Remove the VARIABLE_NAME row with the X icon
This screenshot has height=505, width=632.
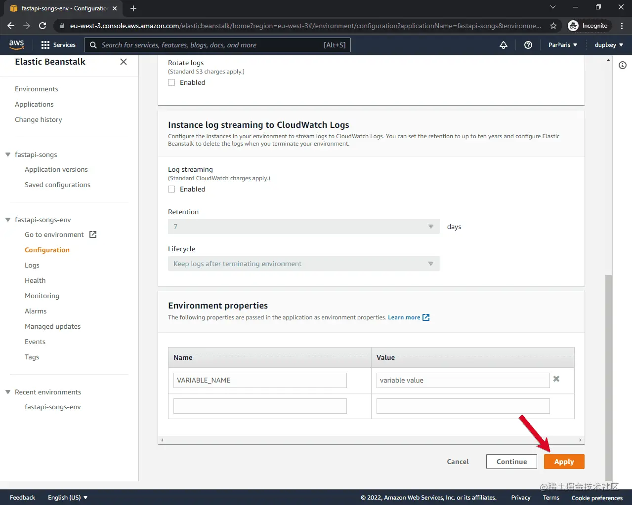tap(556, 379)
